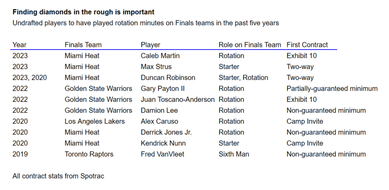
Task: Click the Role on Finals Team header
Action: pos(250,45)
